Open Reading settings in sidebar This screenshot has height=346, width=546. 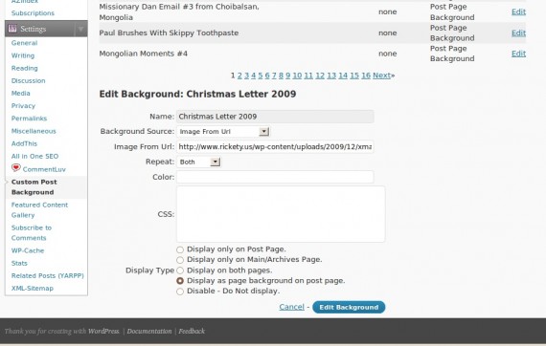tap(24, 68)
